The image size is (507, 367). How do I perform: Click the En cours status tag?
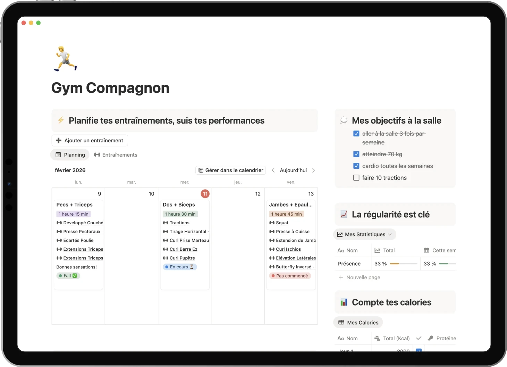pyautogui.click(x=180, y=267)
